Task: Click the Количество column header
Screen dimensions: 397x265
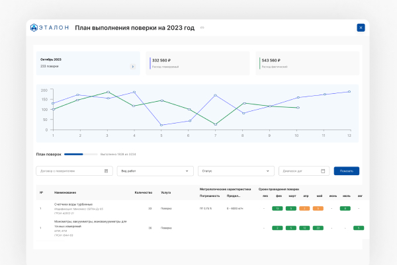Action: [x=144, y=193]
